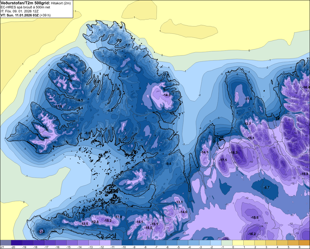Click legend swatch between -20 and -19
Screen dimensions: 310x249
(x=17, y=243)
